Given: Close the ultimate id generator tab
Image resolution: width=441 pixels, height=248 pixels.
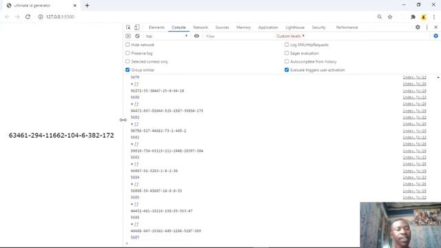Looking at the screenshot, I should click(x=75, y=6).
